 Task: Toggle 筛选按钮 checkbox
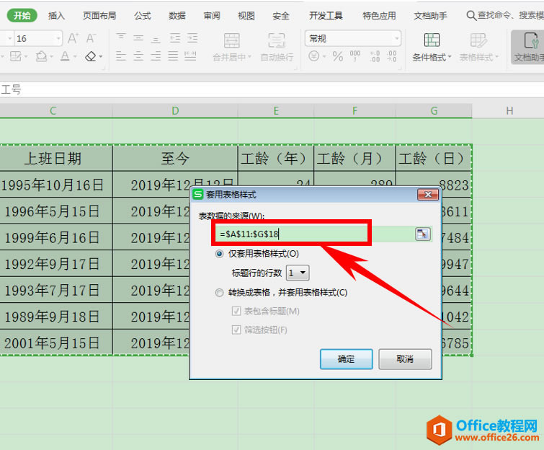[x=236, y=330]
